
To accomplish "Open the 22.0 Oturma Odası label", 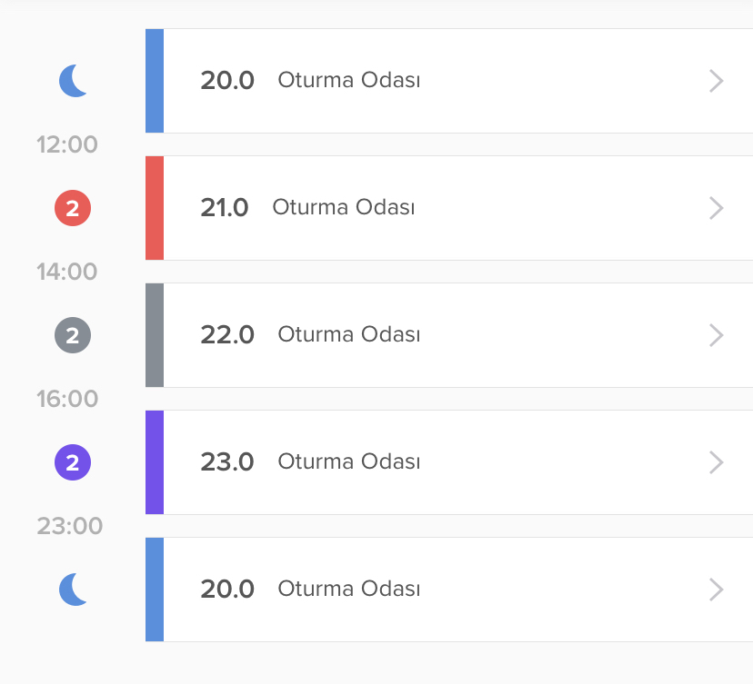I will pyautogui.click(x=348, y=334).
